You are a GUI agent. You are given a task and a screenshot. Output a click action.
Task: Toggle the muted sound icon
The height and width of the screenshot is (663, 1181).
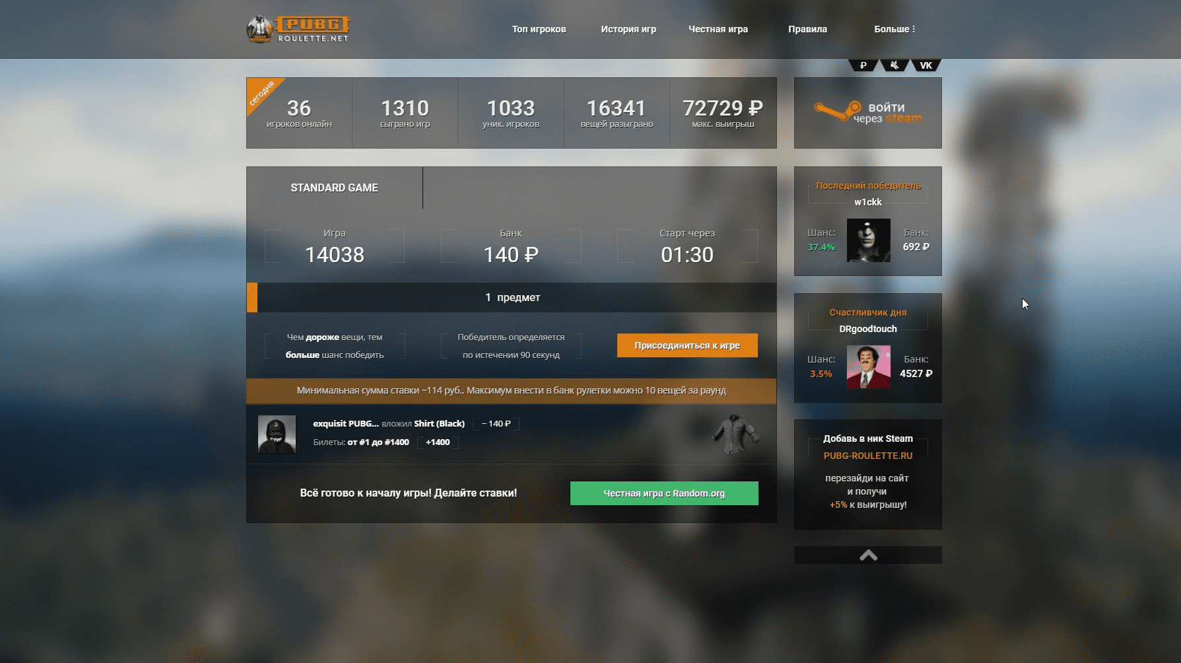click(894, 65)
